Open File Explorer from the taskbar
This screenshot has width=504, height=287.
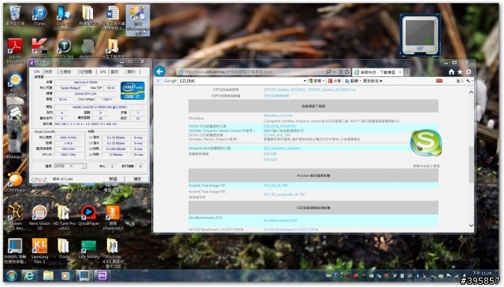tap(48, 276)
